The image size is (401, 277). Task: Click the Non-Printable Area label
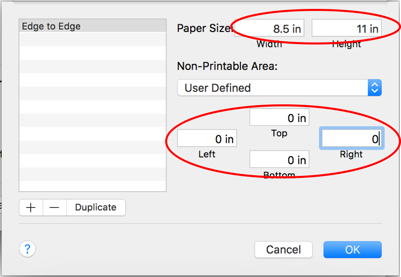(227, 66)
